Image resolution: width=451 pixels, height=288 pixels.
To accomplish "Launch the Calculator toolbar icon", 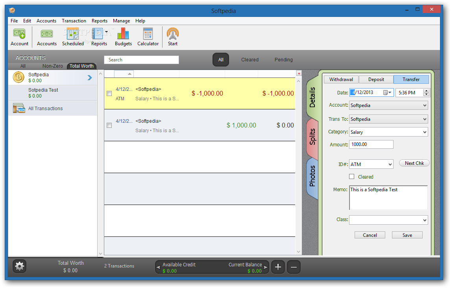I will point(148,33).
